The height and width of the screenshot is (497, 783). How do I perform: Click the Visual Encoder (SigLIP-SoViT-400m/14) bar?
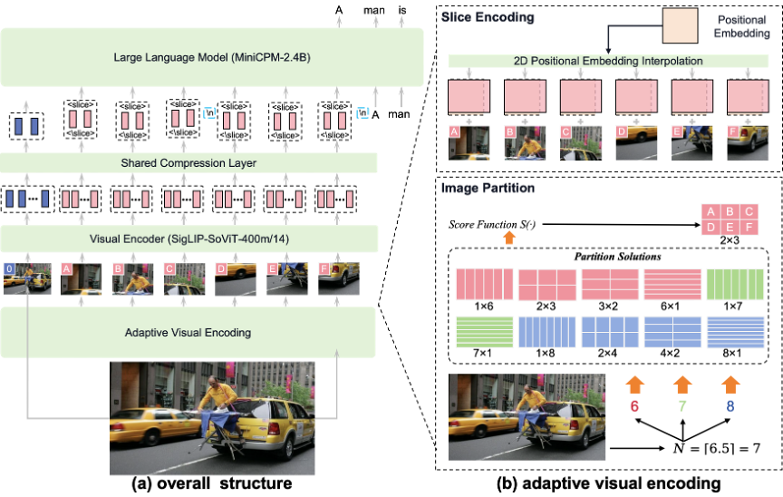point(188,239)
